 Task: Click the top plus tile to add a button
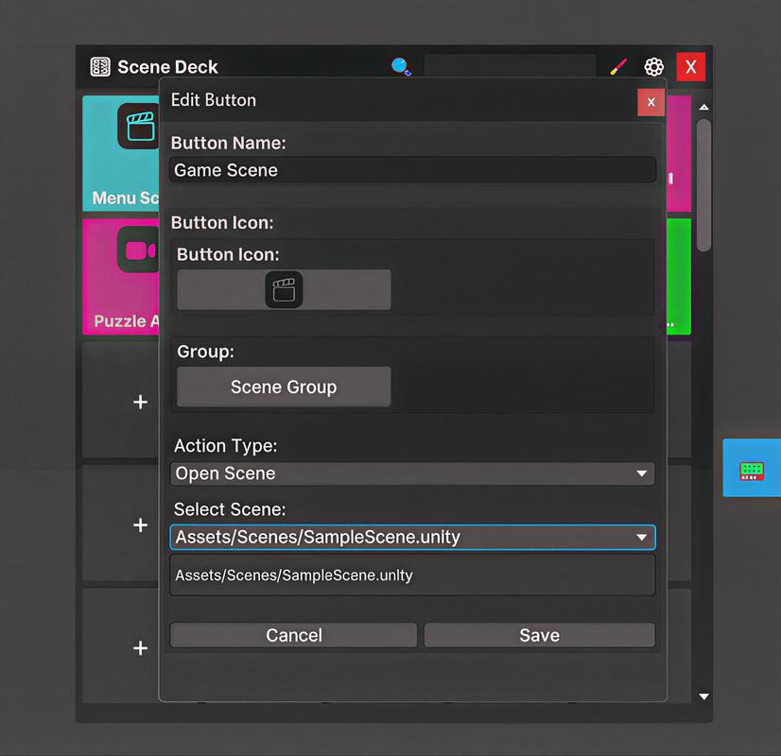tap(140, 402)
